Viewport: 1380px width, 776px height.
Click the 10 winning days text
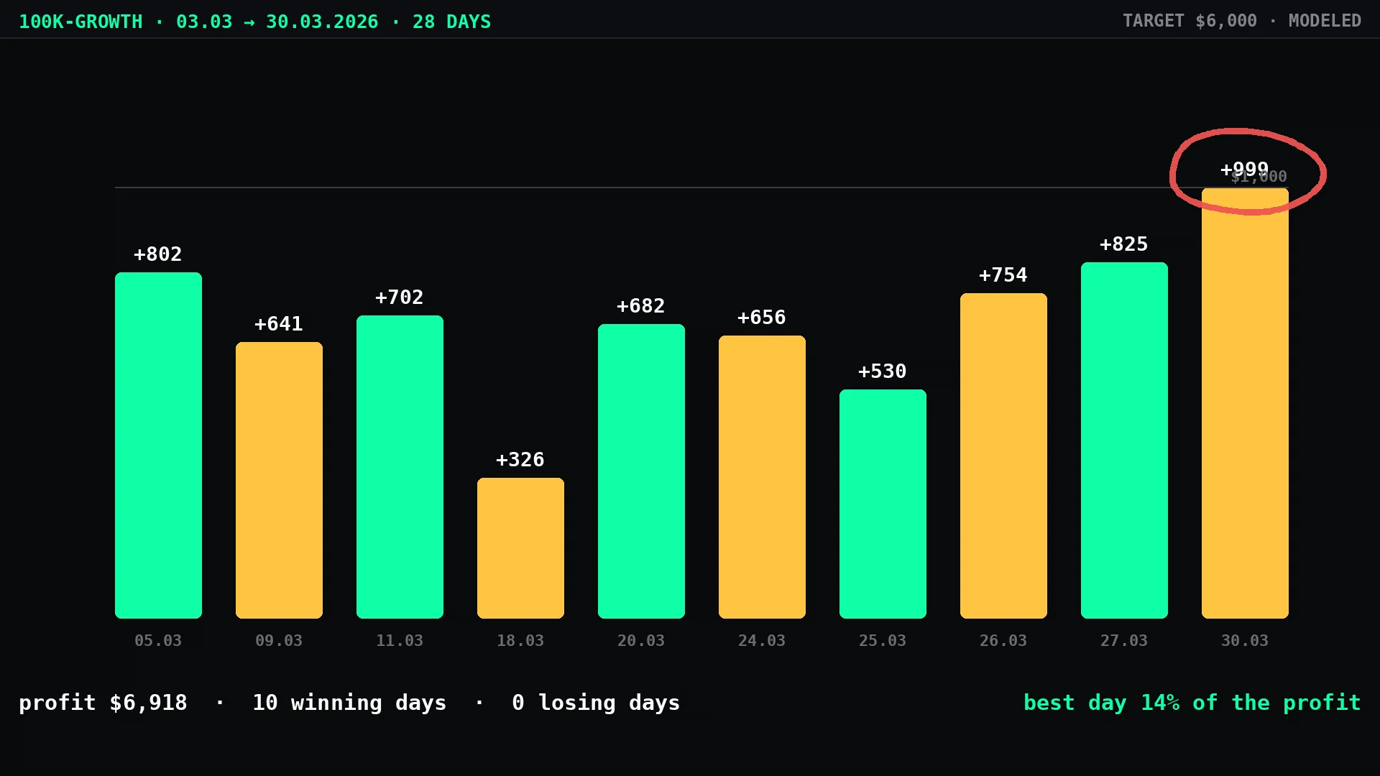click(x=349, y=703)
